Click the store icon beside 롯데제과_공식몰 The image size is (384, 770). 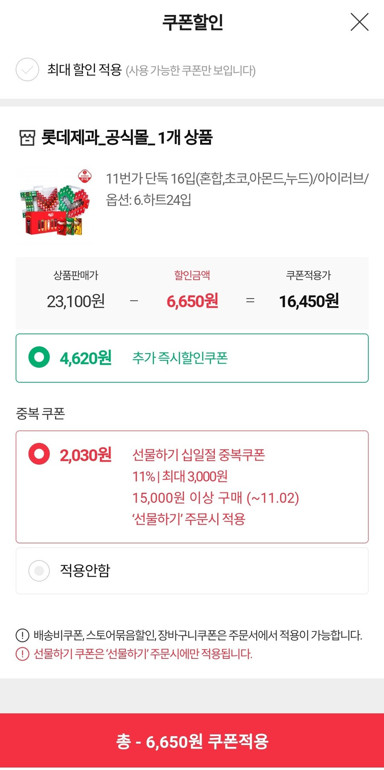click(27, 138)
